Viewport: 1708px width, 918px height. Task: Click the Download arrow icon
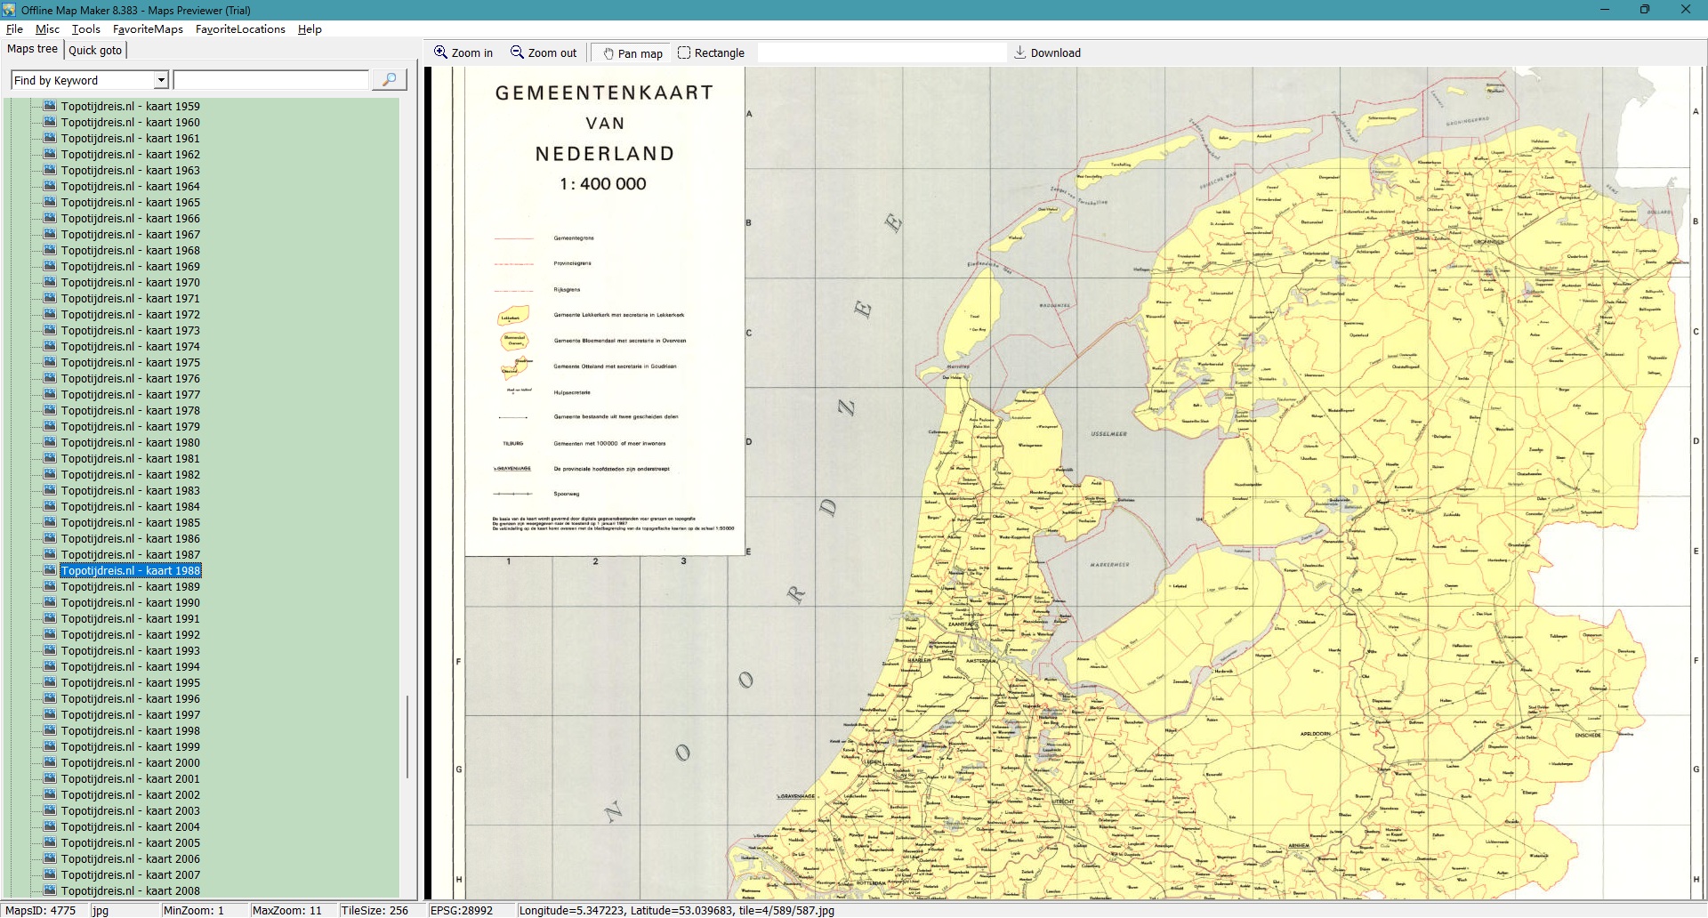(x=1020, y=52)
